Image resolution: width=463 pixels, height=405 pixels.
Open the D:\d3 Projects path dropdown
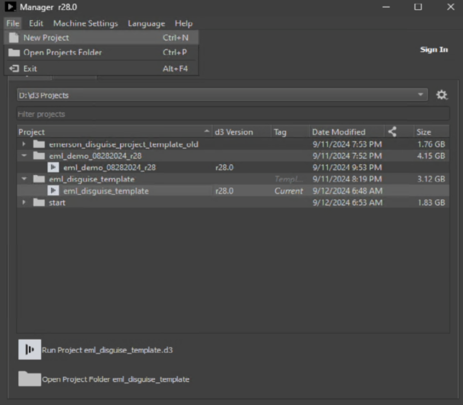(x=222, y=95)
